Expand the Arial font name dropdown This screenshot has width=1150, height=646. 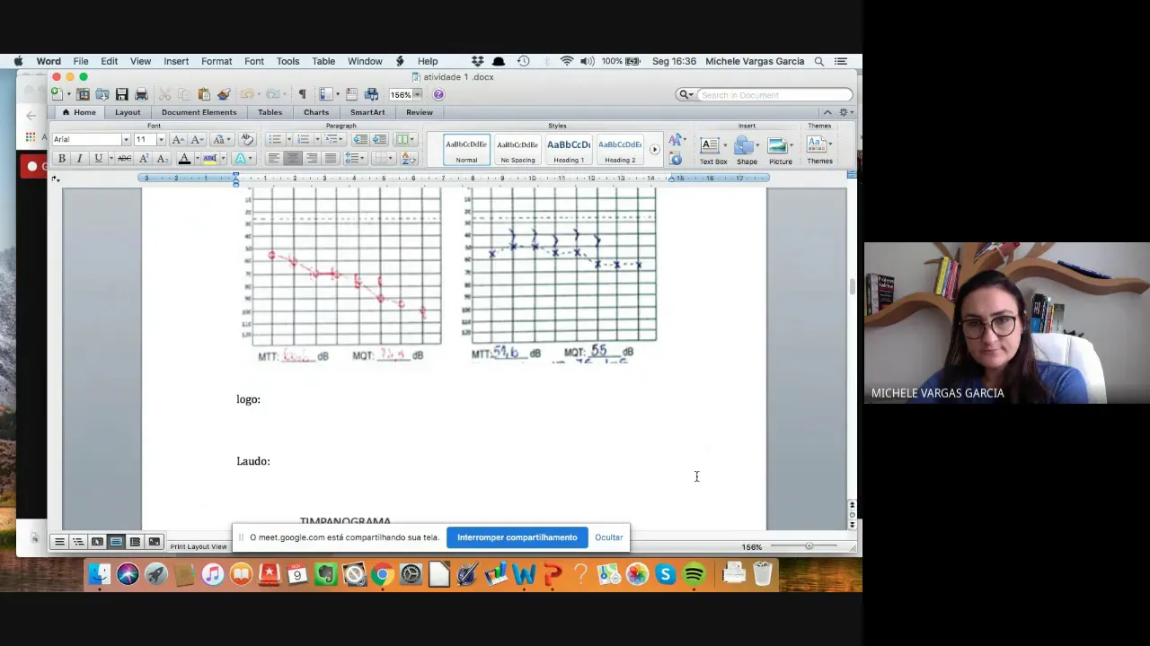[126, 139]
